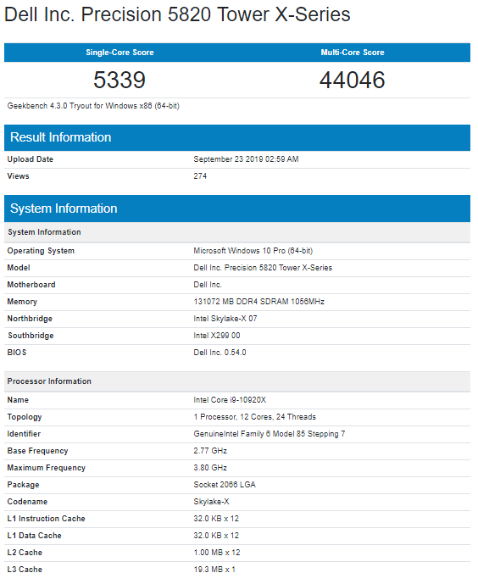Click the Dell Precision 5820 page title
478x584 pixels.
point(177,14)
